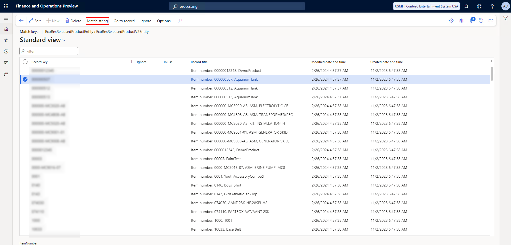Click the Match string button
The image size is (511, 245).
coord(97,21)
